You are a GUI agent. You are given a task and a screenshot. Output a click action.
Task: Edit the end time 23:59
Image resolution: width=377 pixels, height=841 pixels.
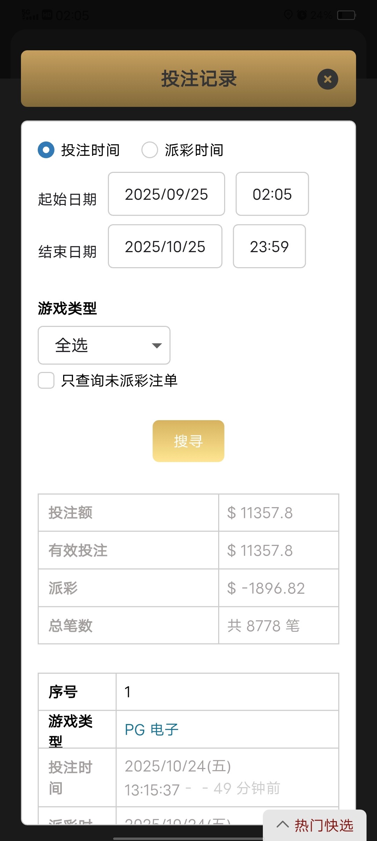pos(269,247)
